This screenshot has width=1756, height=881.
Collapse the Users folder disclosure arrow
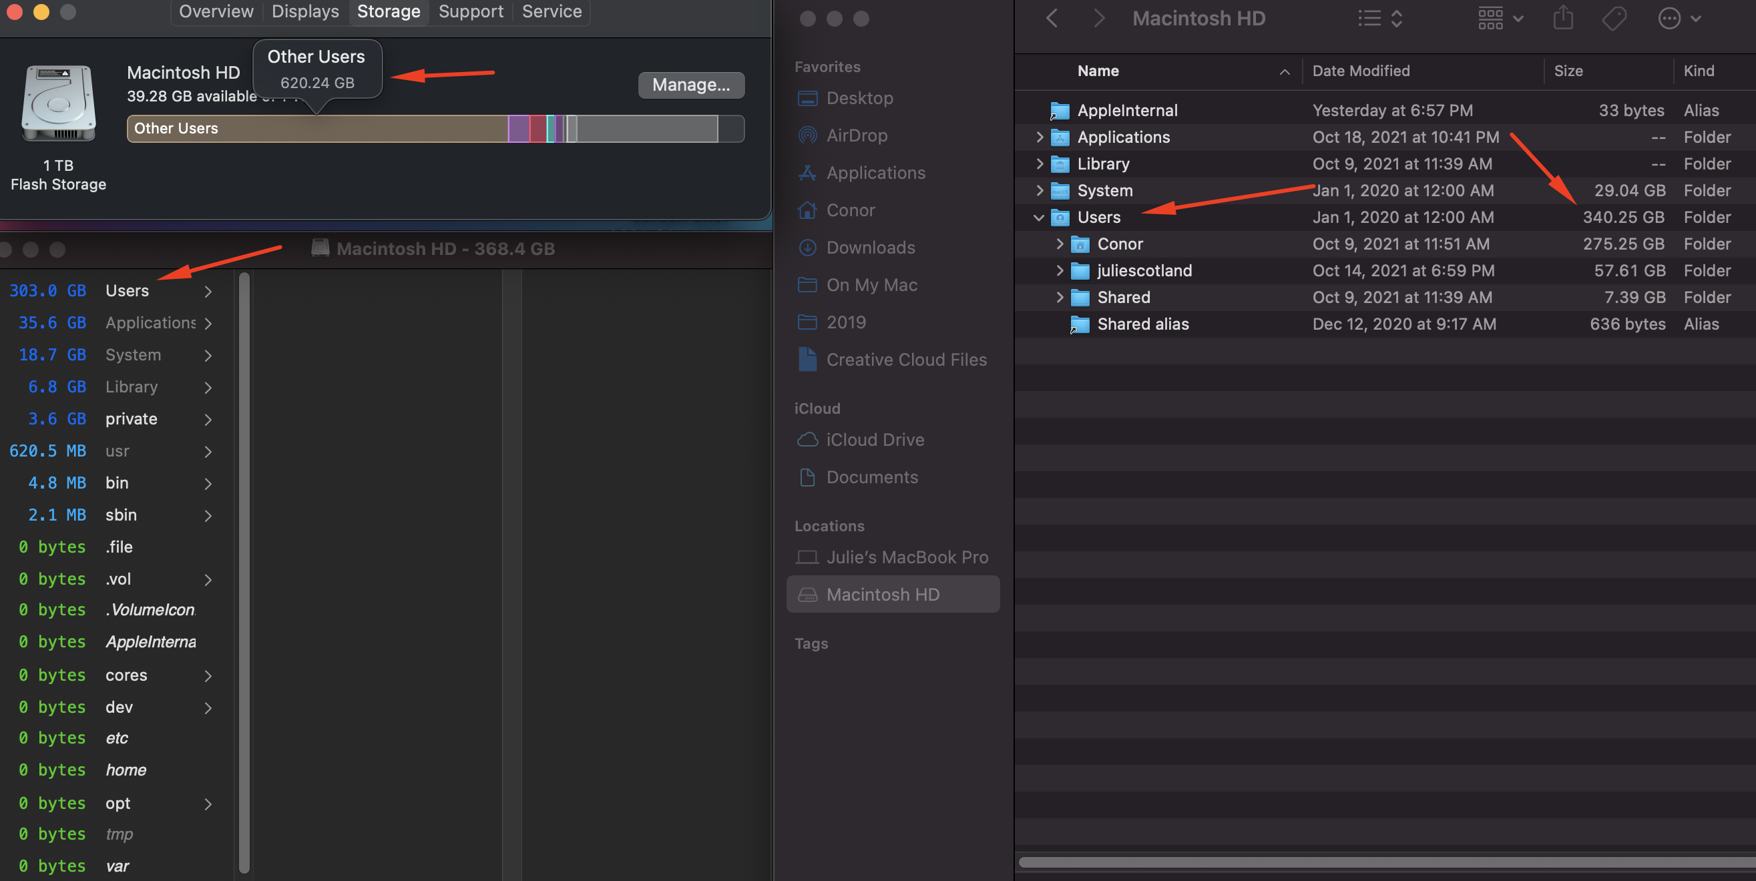point(1039,218)
